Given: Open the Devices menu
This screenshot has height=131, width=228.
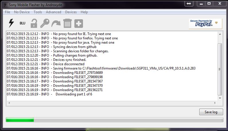Looking at the screenshot, I should tap(71, 12).
